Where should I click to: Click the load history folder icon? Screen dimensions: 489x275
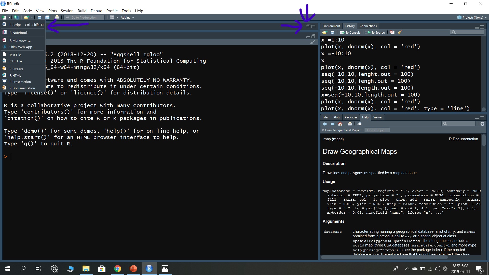click(x=324, y=32)
